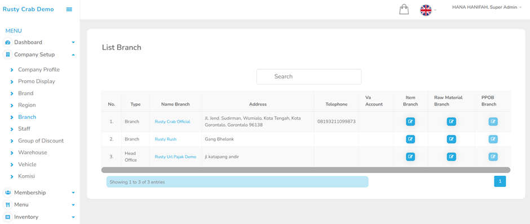The width and height of the screenshot is (530, 224).
Task: Click the Membership people icon
Action: pyautogui.click(x=8, y=193)
